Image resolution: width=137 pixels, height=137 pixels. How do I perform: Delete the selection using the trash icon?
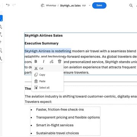tap(59, 62)
